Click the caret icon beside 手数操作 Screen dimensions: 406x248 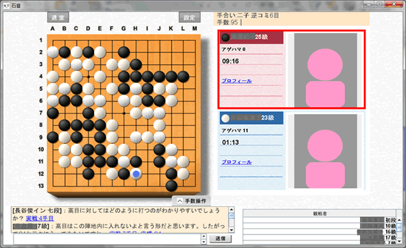[179, 201]
